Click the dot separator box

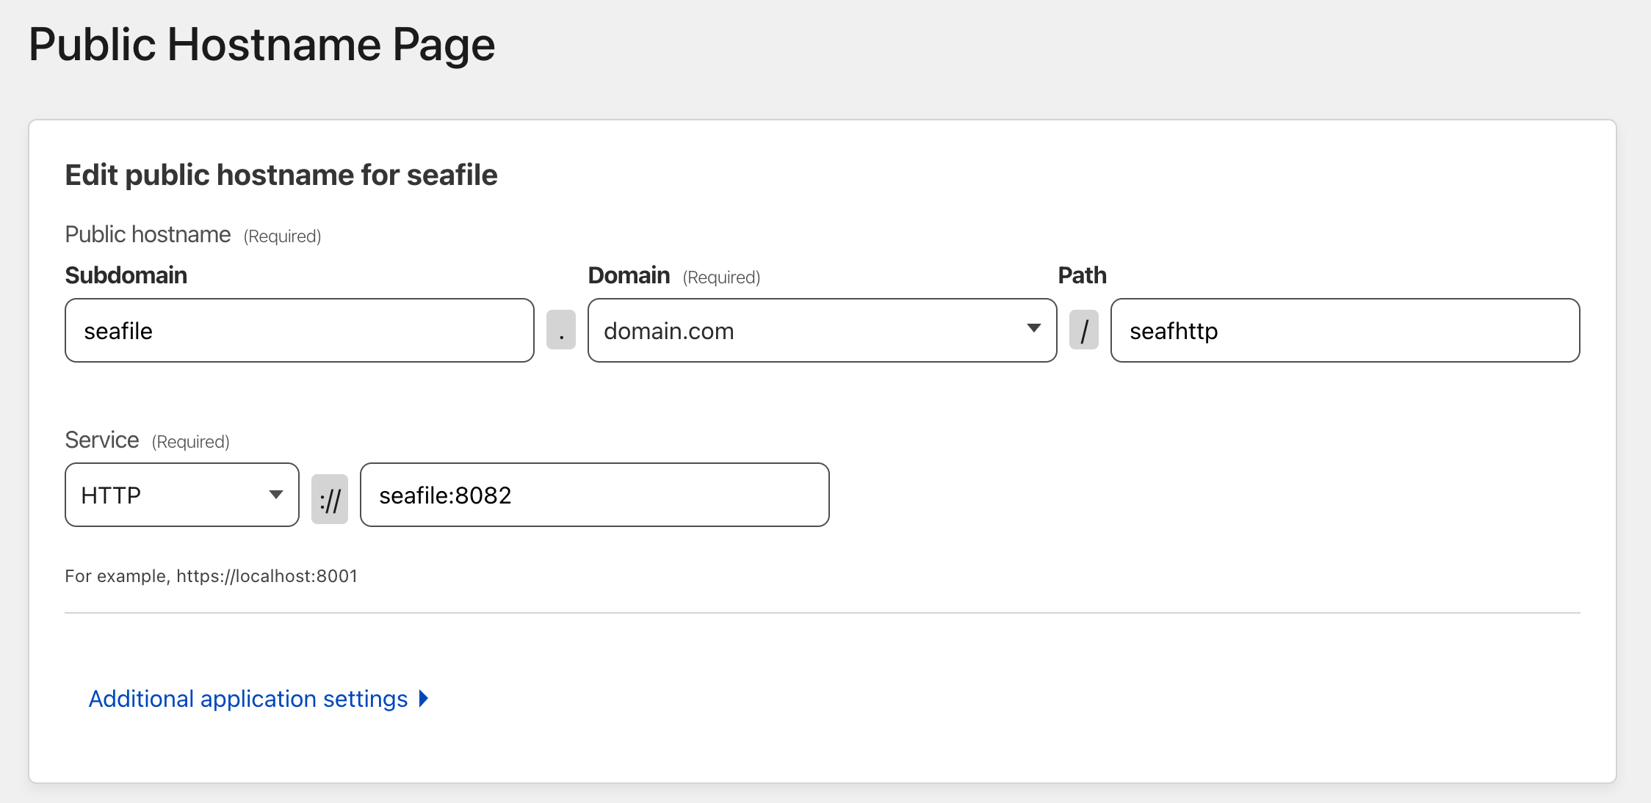[561, 330]
